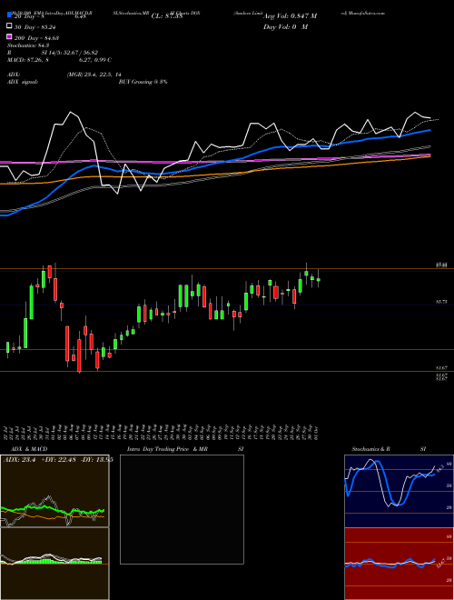Click the '(MGR) 23.4, 22.5, 14' values

pyautogui.click(x=94, y=75)
